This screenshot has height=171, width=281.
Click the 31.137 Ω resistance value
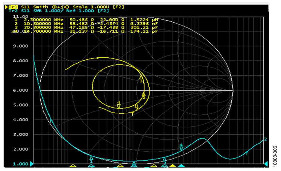[x=82, y=31]
